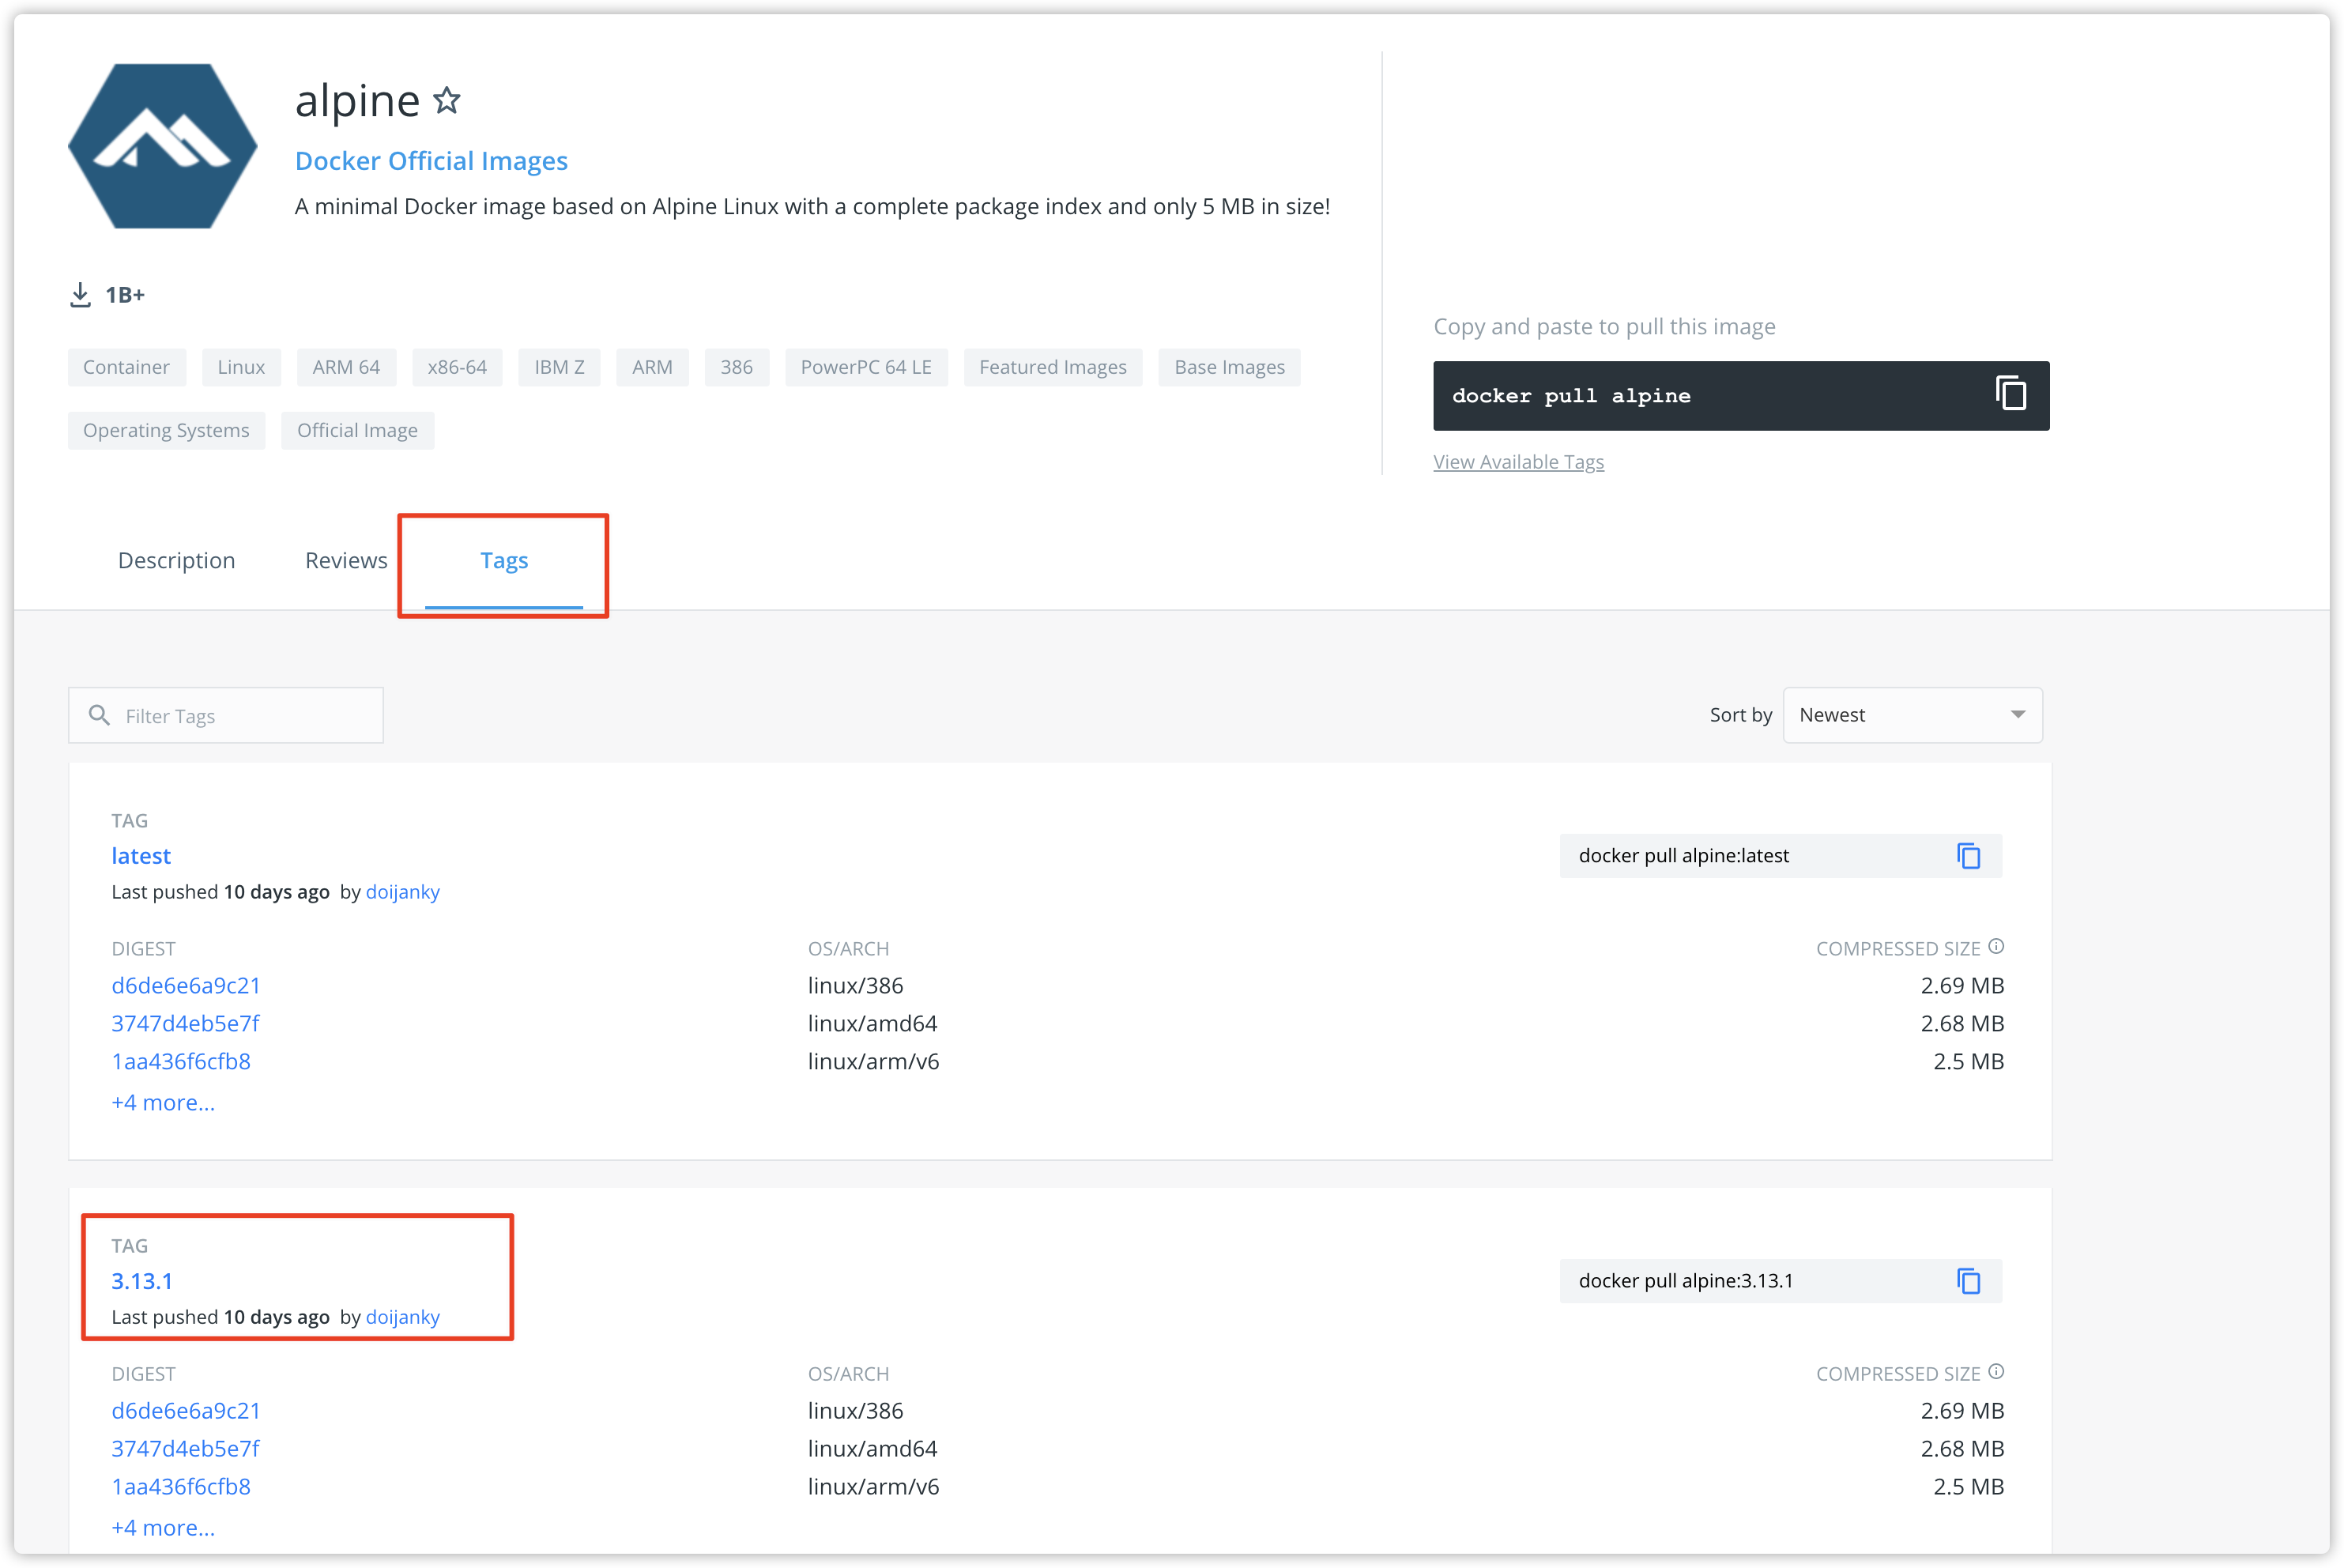2344x1568 pixels.
Task: Click the docker pull alpine:latest text
Action: point(1684,856)
